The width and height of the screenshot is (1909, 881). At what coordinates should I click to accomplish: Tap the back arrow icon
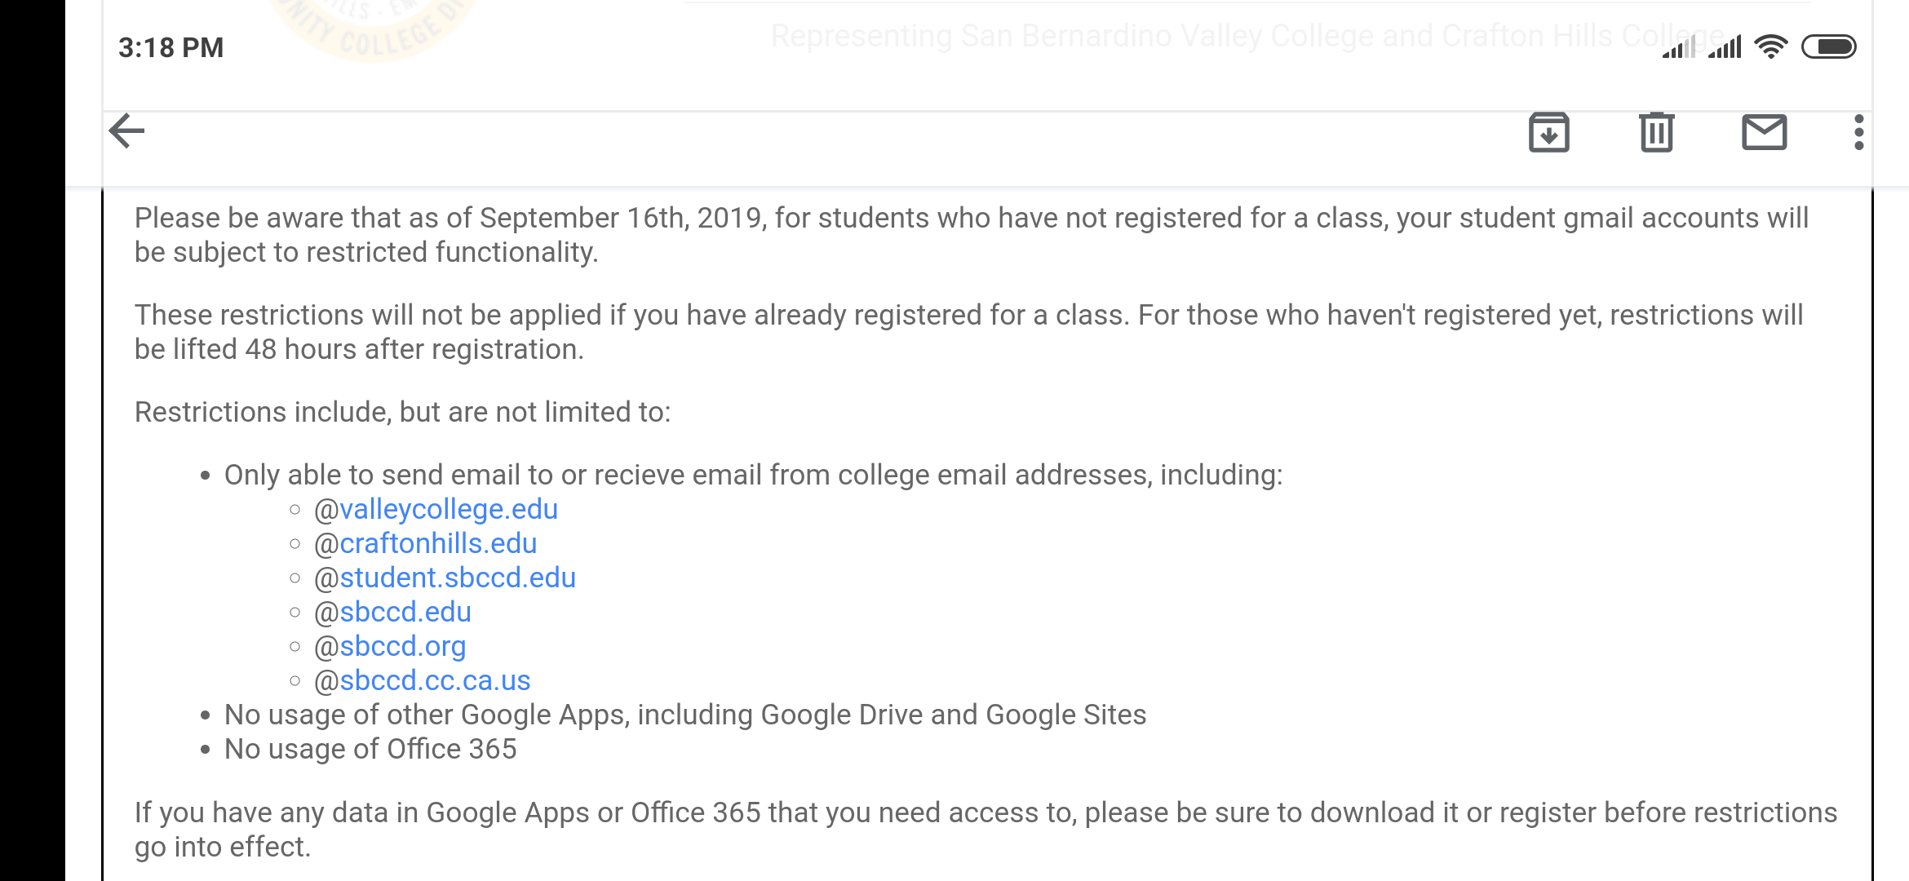[x=127, y=131]
